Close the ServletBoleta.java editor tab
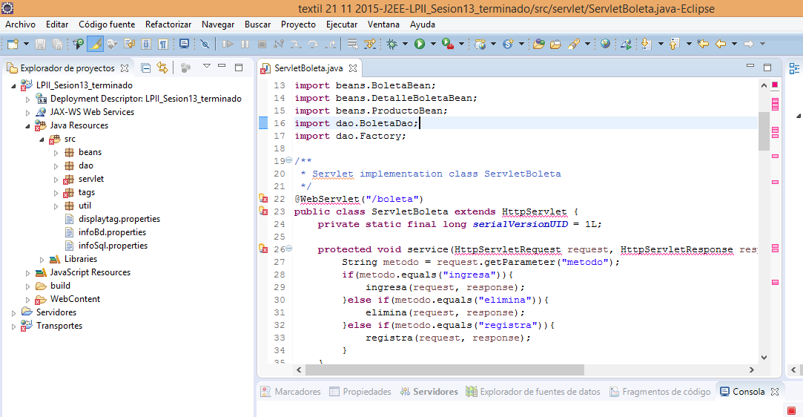 coord(354,68)
